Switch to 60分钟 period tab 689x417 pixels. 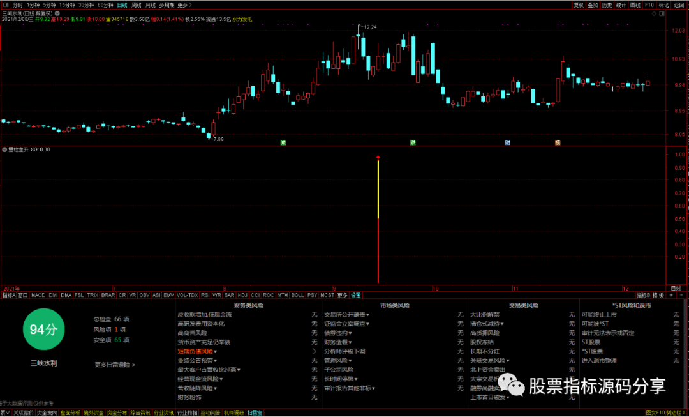tap(105, 5)
